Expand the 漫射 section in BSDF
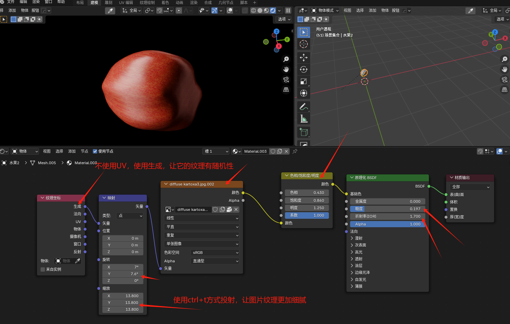This screenshot has width=510, height=324. tap(352, 238)
